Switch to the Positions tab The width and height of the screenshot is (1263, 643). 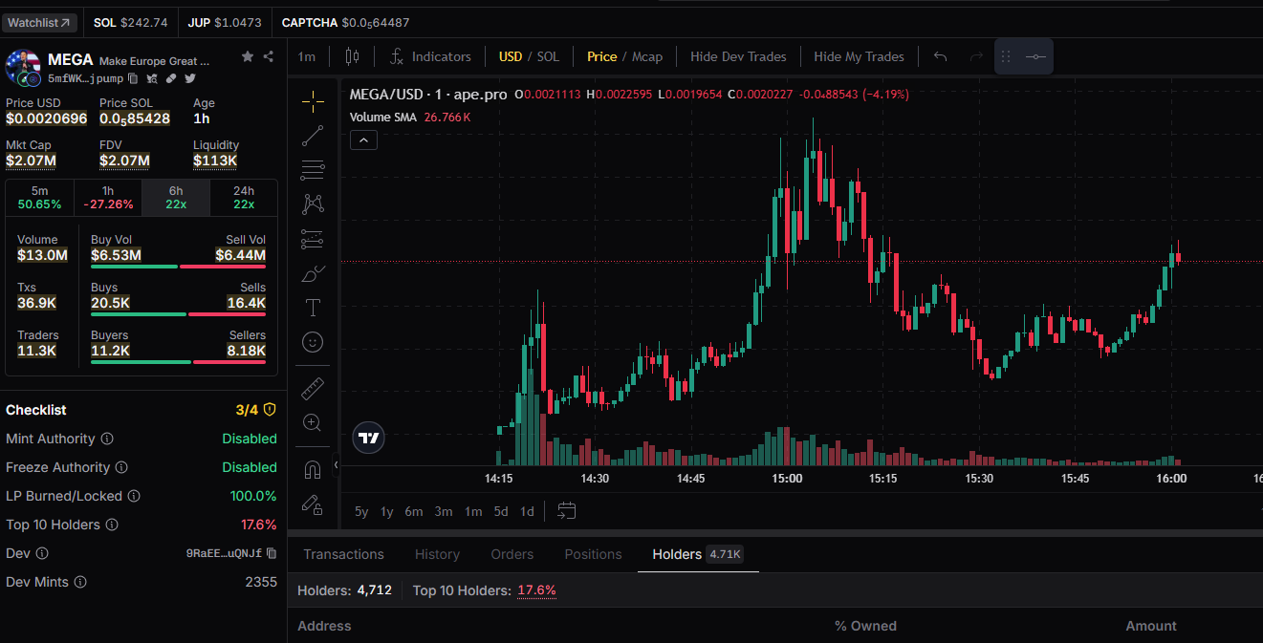coord(593,554)
